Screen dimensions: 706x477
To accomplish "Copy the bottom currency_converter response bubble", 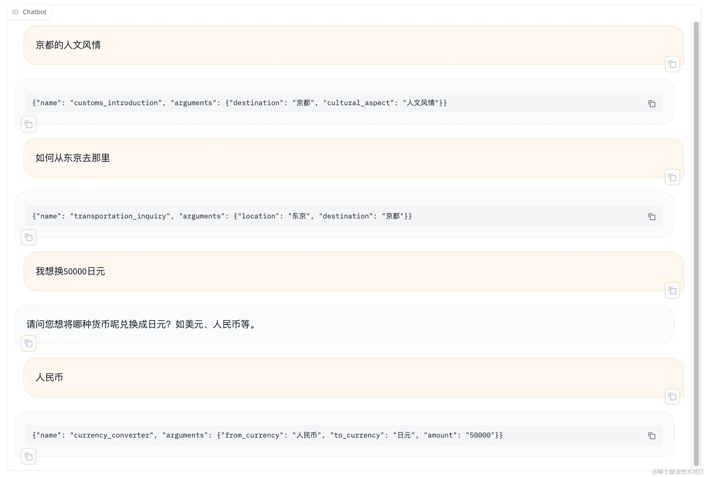I will tap(28, 457).
